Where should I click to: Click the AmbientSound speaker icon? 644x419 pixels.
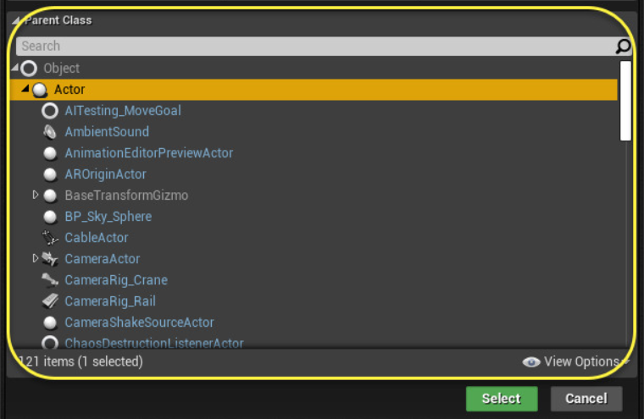(x=50, y=132)
